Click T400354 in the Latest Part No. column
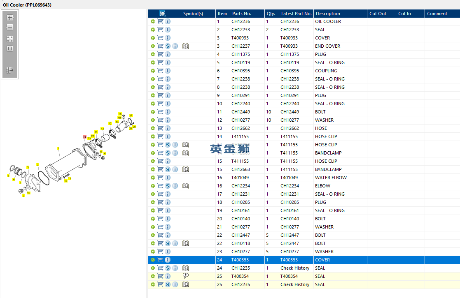The width and height of the screenshot is (460, 298). (289, 276)
